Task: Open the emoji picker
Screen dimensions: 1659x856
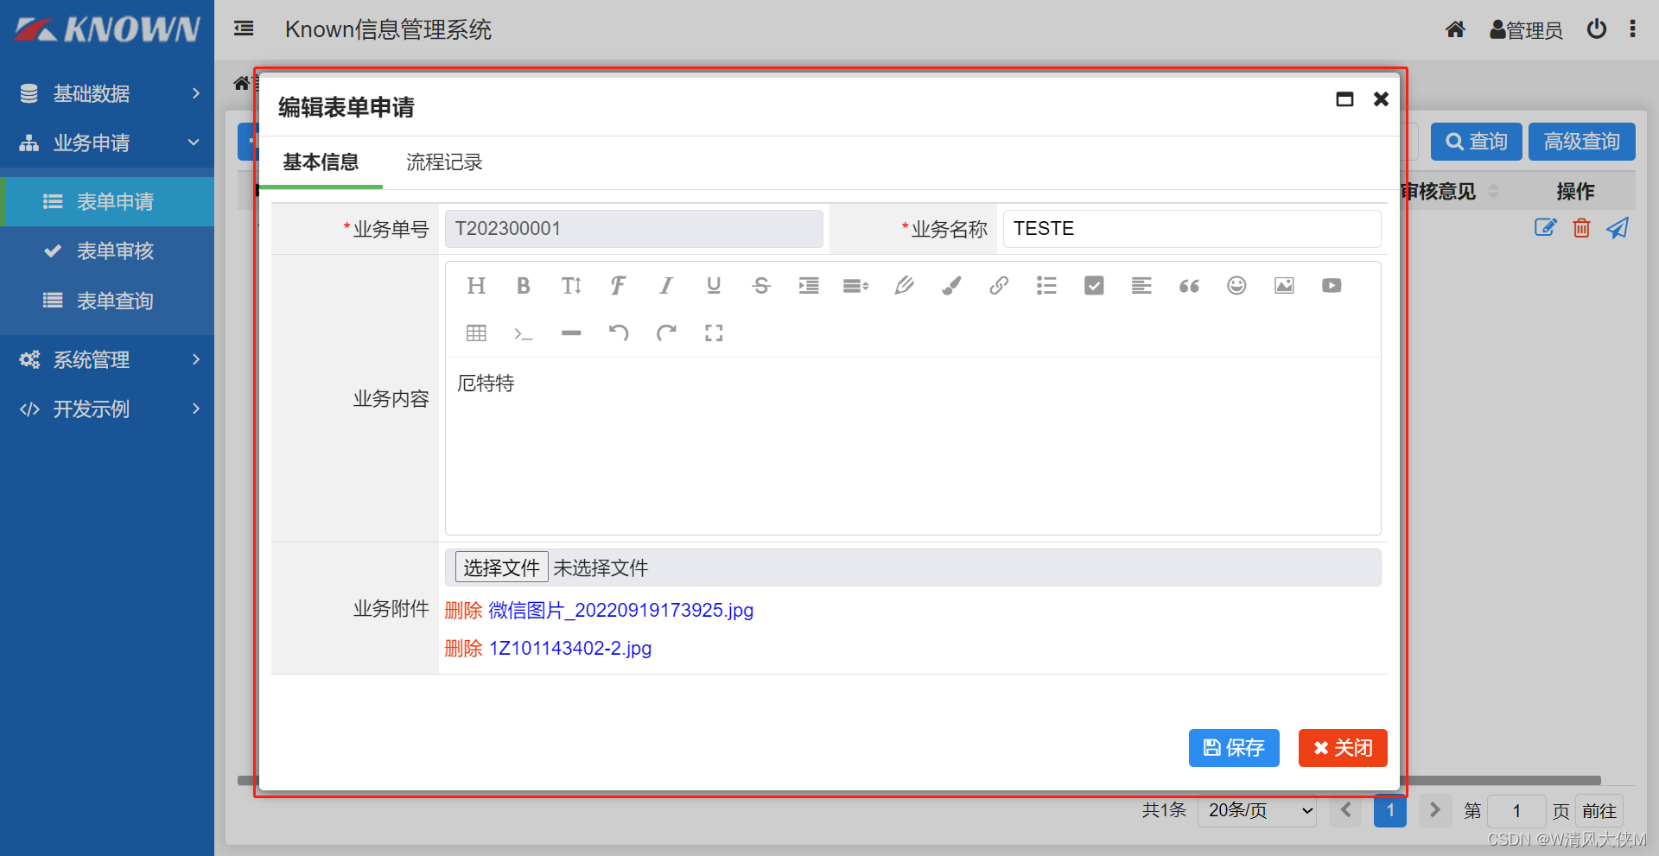Action: [1236, 286]
